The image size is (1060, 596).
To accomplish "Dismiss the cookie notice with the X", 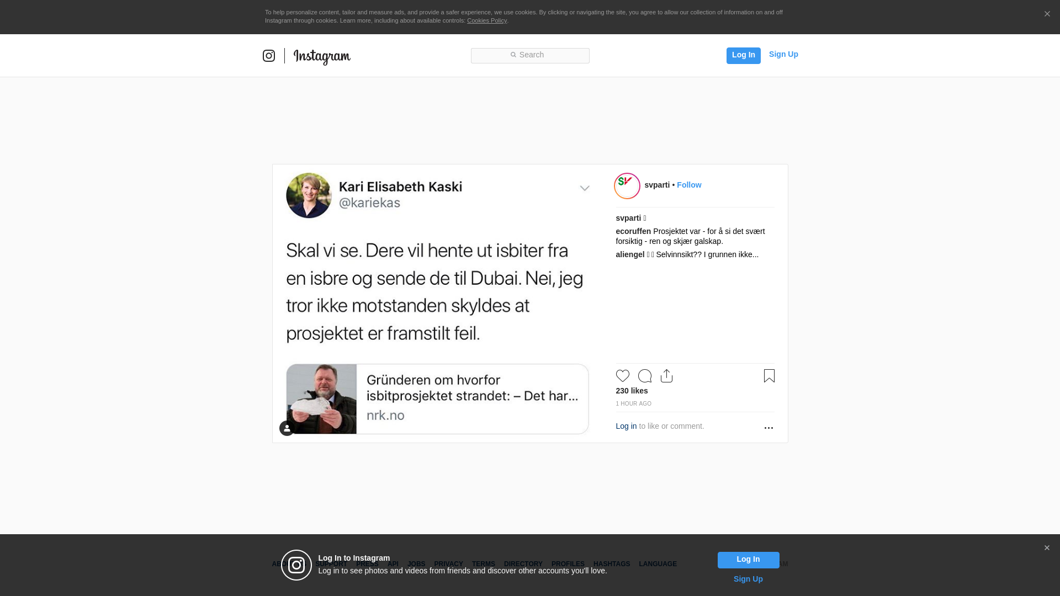I will click(x=1047, y=14).
